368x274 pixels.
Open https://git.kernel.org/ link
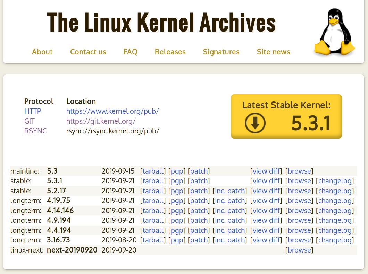tap(101, 121)
